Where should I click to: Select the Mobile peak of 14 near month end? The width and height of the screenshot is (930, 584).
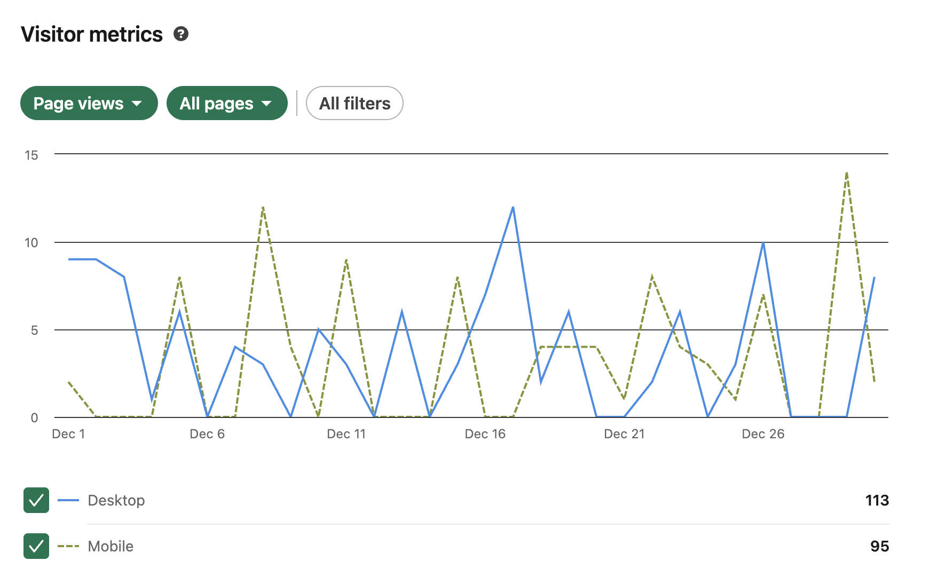pyautogui.click(x=847, y=172)
